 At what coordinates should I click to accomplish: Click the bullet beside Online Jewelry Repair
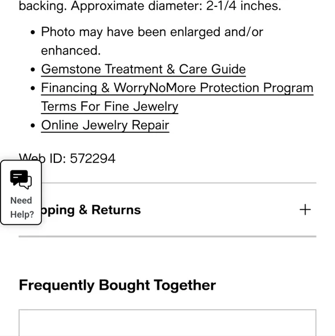tap(33, 125)
